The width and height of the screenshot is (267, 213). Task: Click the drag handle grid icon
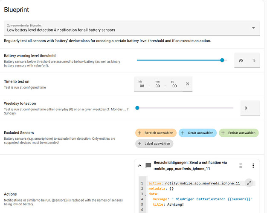[240, 165]
